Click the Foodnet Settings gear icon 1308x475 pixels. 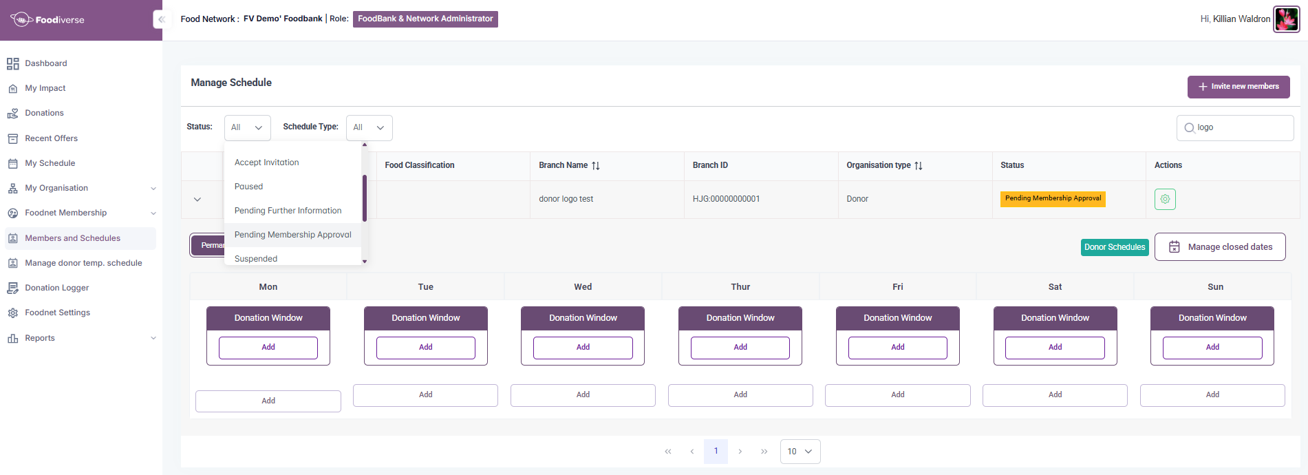point(12,313)
